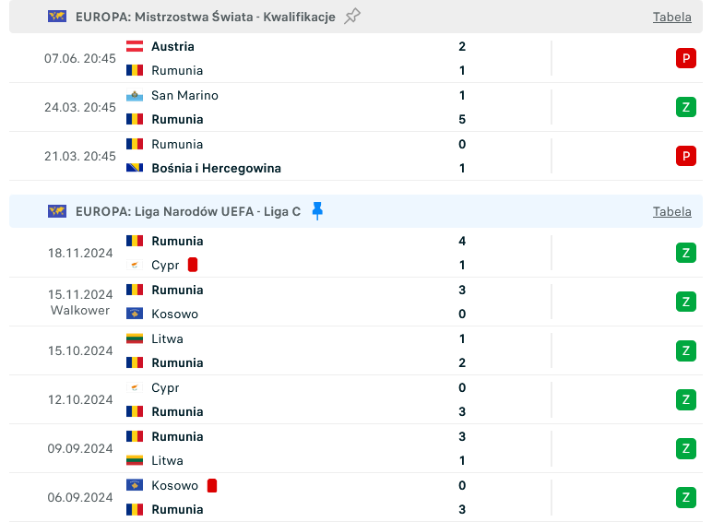Open the Bośnia i Hercegowina team entry

(x=216, y=169)
